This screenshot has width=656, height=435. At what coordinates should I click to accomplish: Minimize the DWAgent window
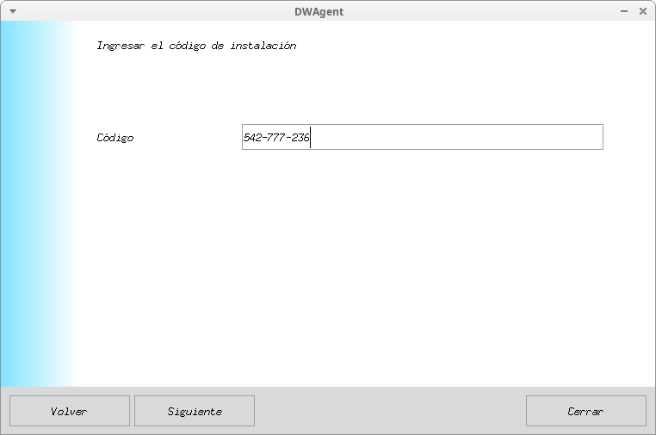624,11
